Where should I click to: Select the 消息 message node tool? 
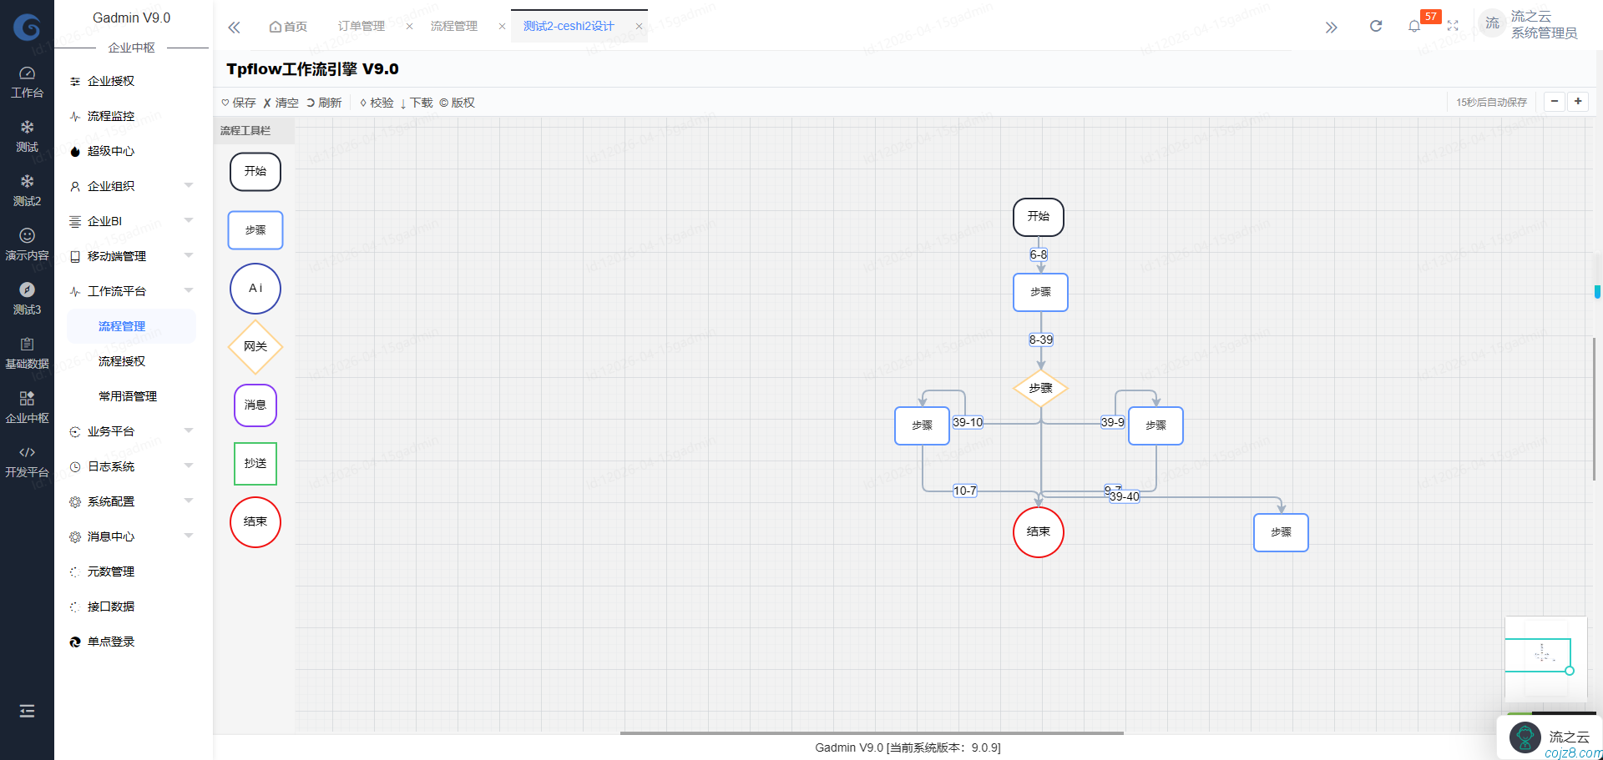[x=255, y=405]
